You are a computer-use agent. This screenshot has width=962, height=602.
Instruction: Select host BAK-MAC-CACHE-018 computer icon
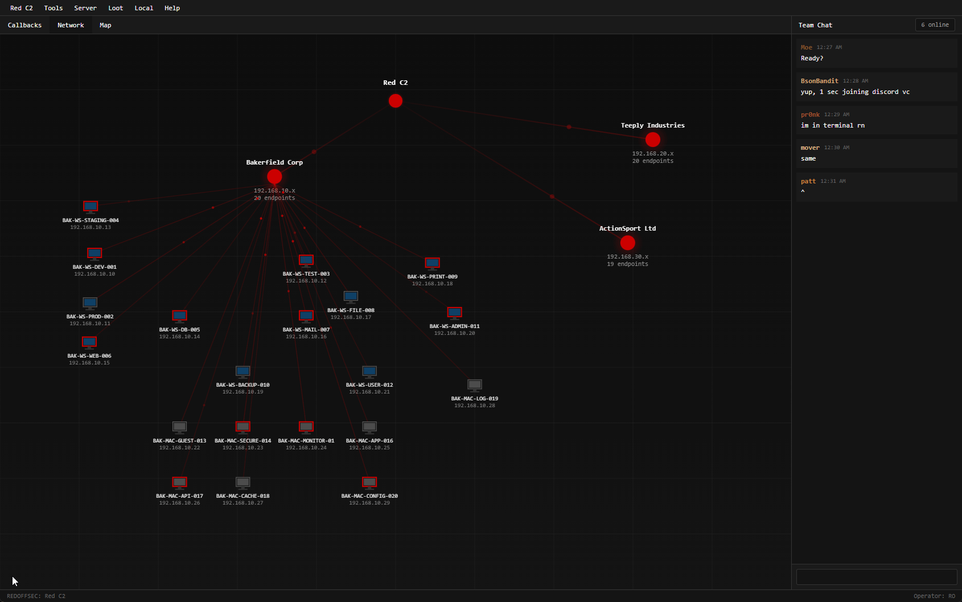click(243, 482)
